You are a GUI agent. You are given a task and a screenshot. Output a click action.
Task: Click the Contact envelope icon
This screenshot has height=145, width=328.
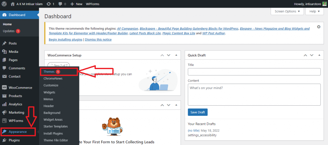4,77
